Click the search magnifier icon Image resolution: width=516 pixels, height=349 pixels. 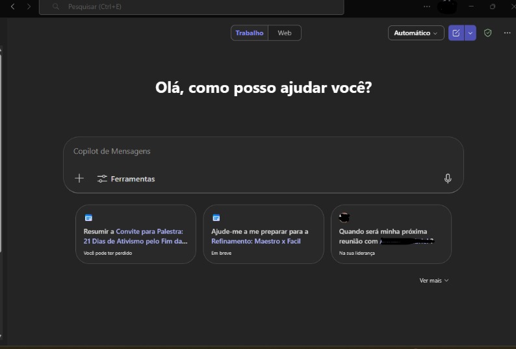56,6
